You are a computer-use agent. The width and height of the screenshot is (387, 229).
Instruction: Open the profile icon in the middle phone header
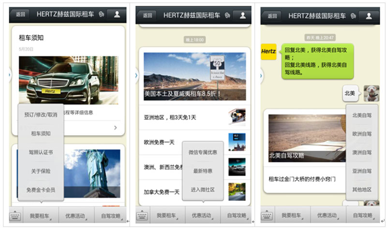pyautogui.click(x=242, y=15)
